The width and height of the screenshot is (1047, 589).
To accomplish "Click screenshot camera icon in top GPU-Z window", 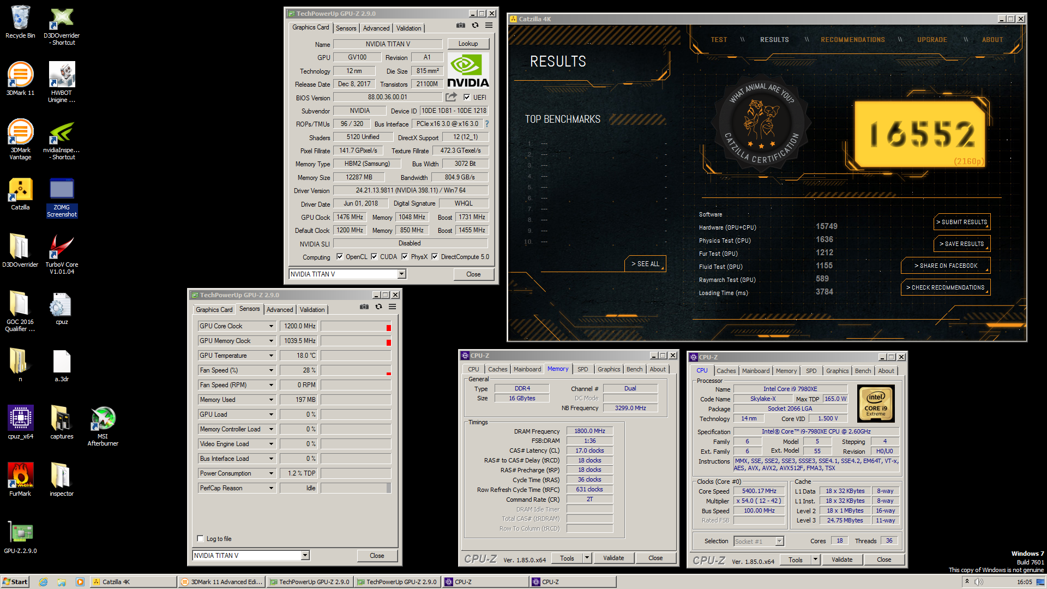I will point(461,26).
